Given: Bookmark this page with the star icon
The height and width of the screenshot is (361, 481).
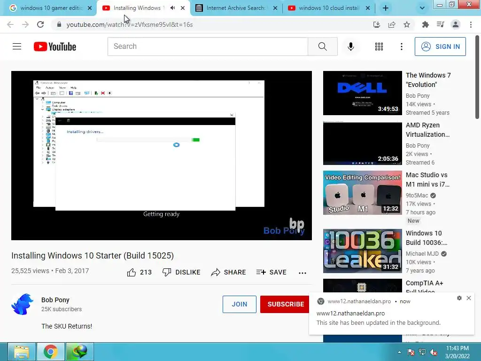Looking at the screenshot, I should click(x=407, y=24).
